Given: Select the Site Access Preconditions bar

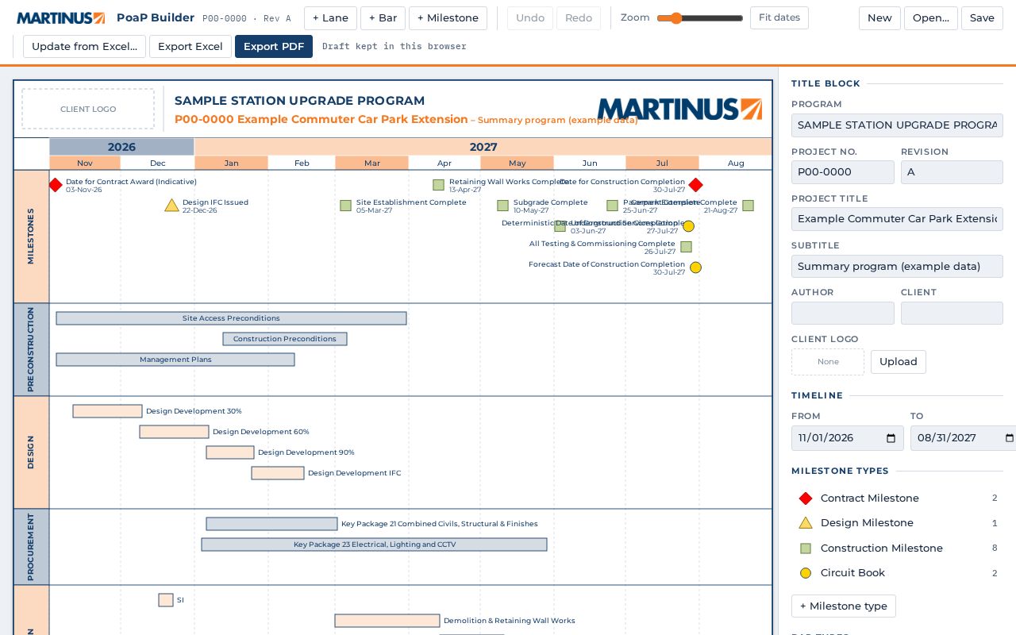Looking at the screenshot, I should [x=231, y=318].
